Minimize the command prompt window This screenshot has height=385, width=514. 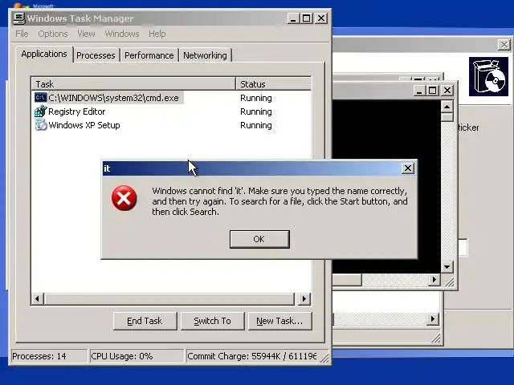[418, 91]
